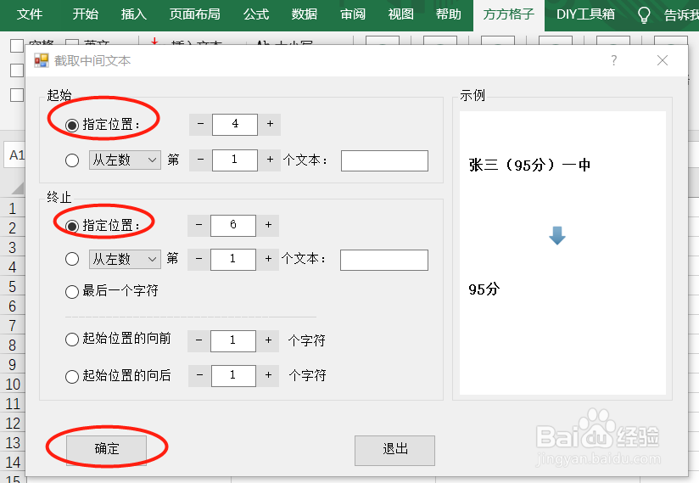This screenshot has width=699, height=483.
Task: Click the 确定 button
Action: [107, 450]
